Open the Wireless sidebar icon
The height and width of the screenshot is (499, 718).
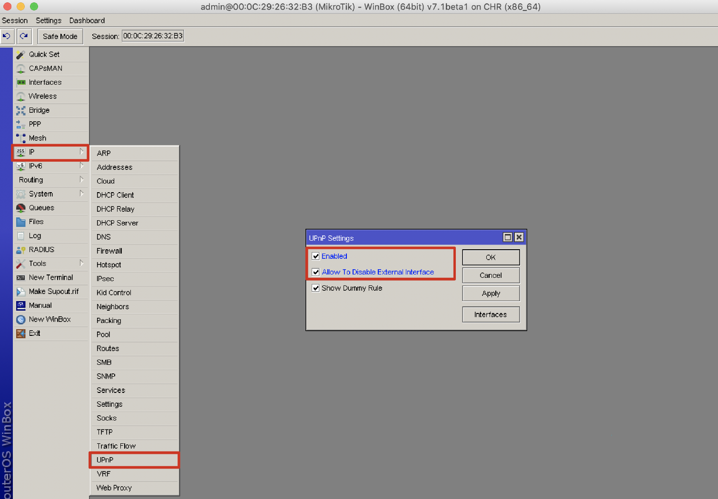click(x=20, y=97)
